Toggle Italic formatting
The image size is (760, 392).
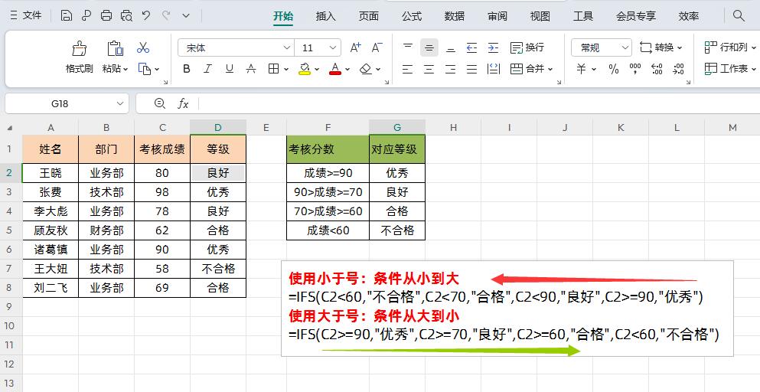point(208,69)
